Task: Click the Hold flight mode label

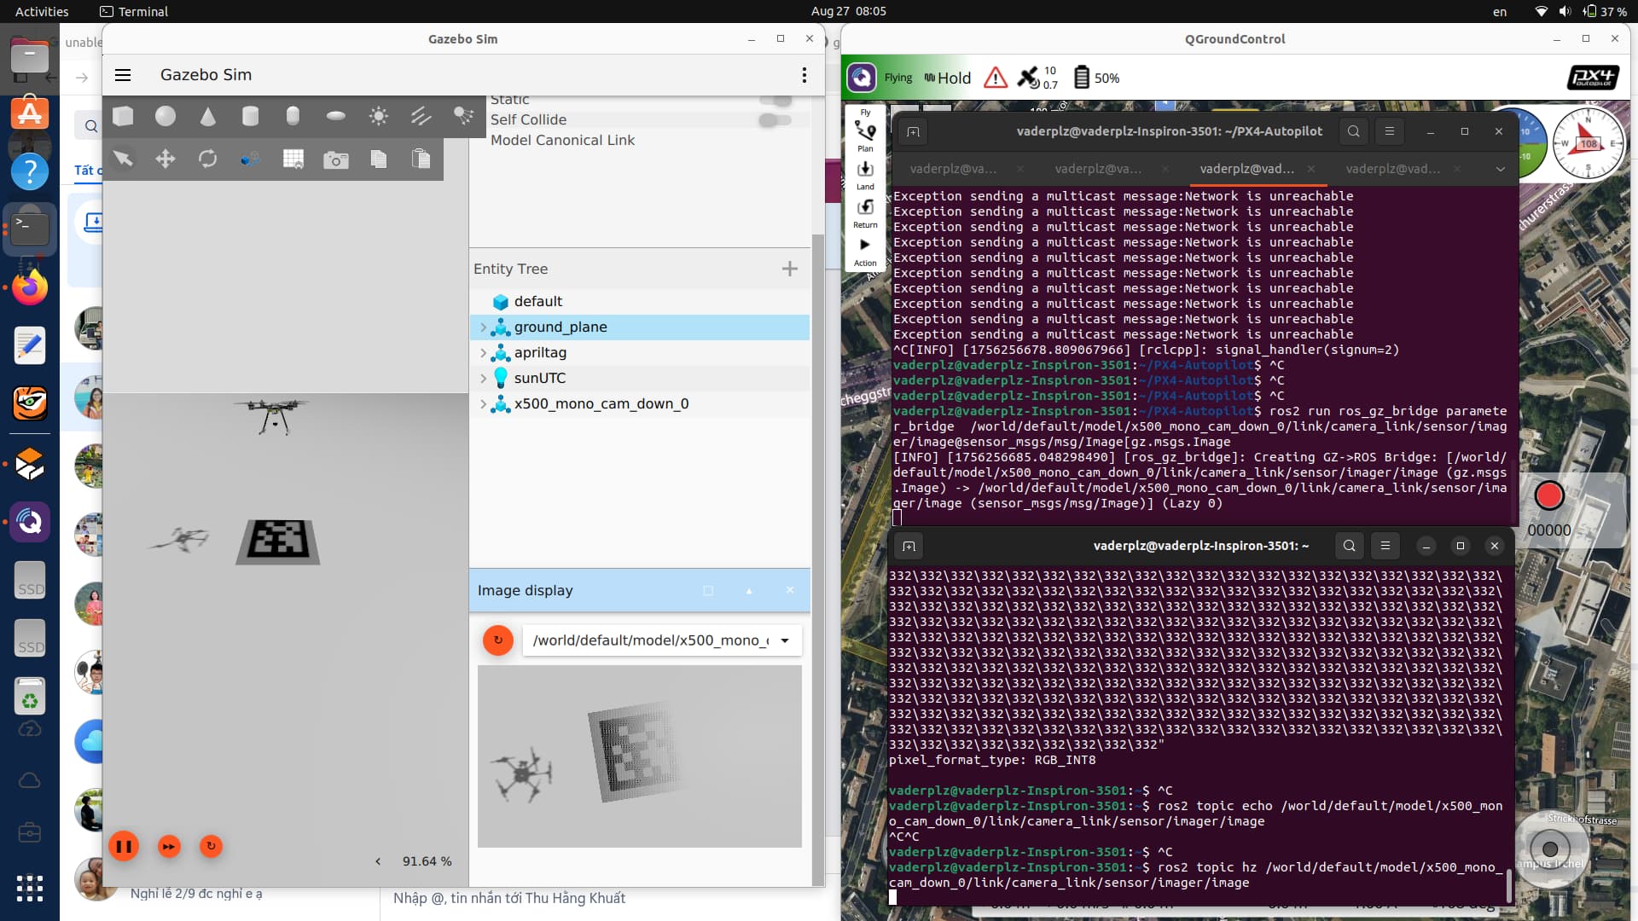Action: pos(954,78)
